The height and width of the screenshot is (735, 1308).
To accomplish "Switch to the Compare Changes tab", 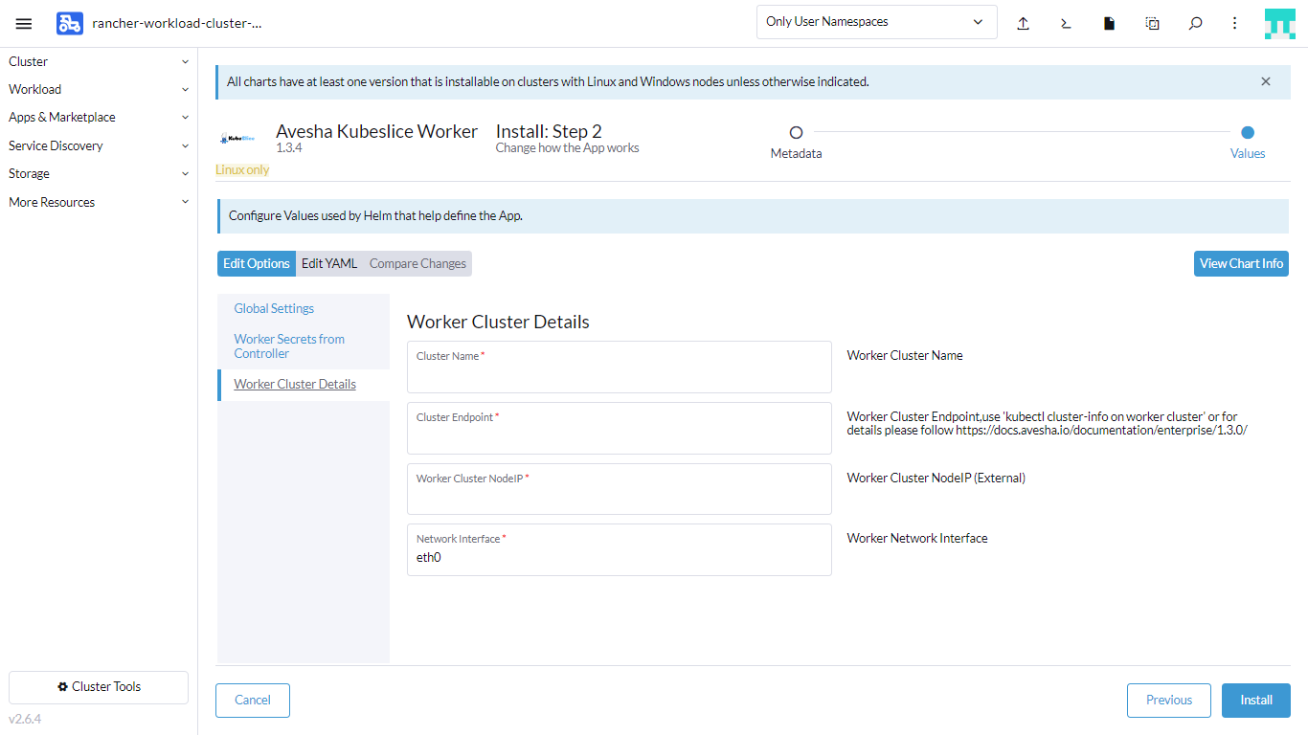I will point(417,263).
